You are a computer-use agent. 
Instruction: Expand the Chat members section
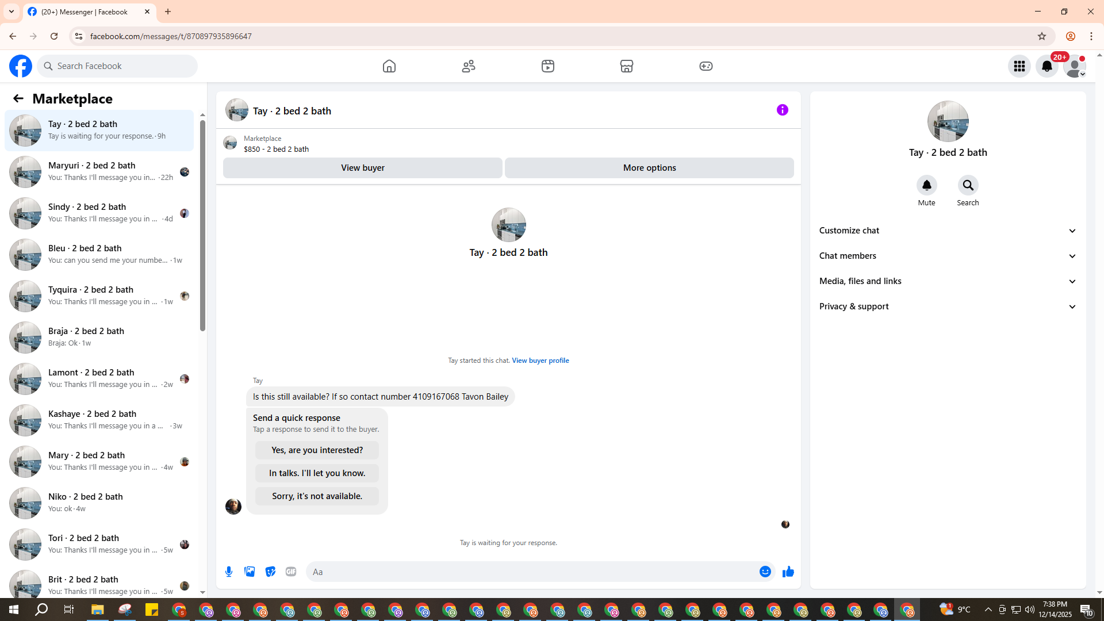[x=948, y=256]
